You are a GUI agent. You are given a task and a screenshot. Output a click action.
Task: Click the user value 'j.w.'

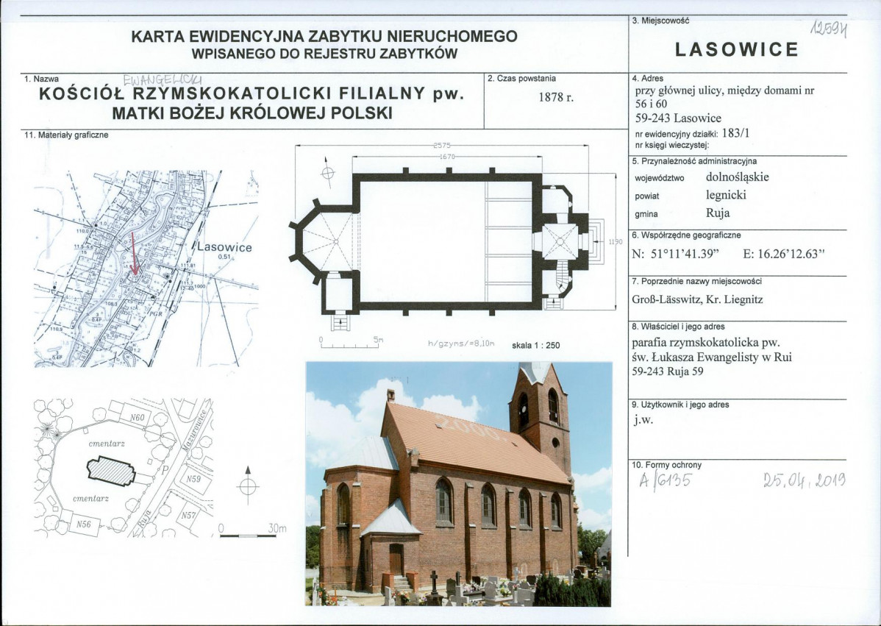click(x=644, y=420)
